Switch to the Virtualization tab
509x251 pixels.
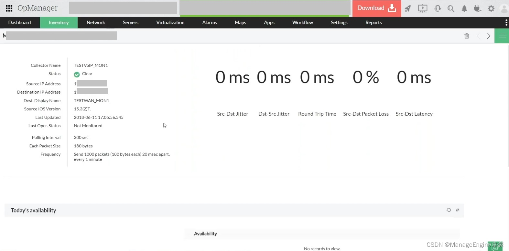pyautogui.click(x=170, y=22)
